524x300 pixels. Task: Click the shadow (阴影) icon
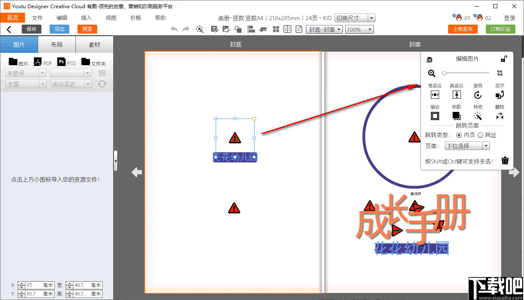pyautogui.click(x=456, y=116)
